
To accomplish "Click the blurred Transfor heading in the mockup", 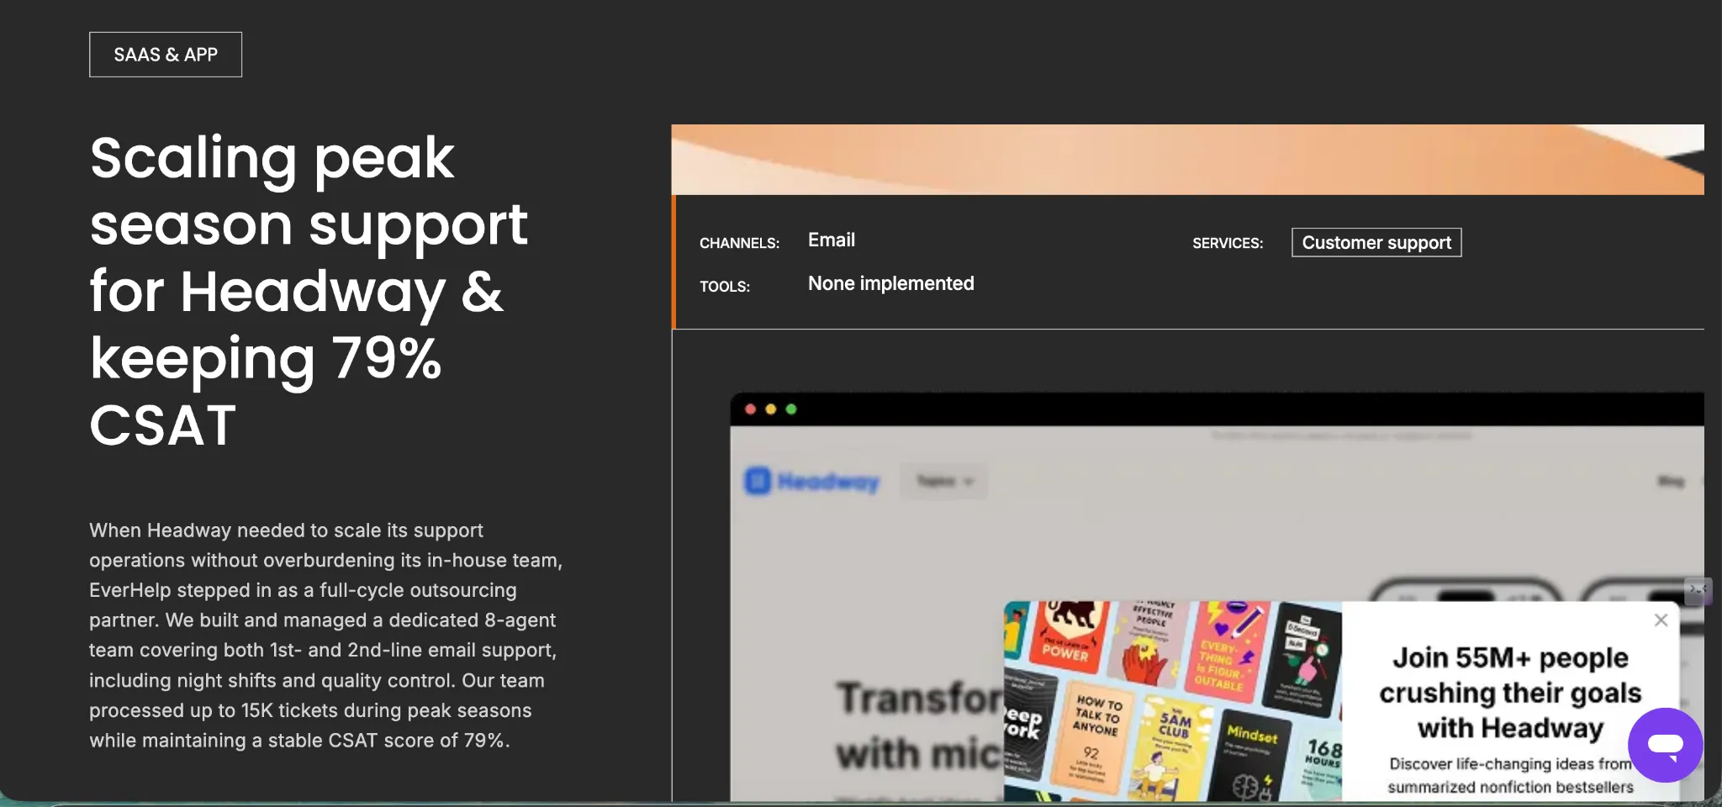I will 920,726.
